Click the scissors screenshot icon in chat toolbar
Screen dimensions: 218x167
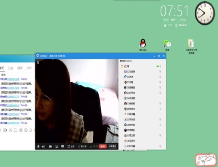[x=11, y=130]
